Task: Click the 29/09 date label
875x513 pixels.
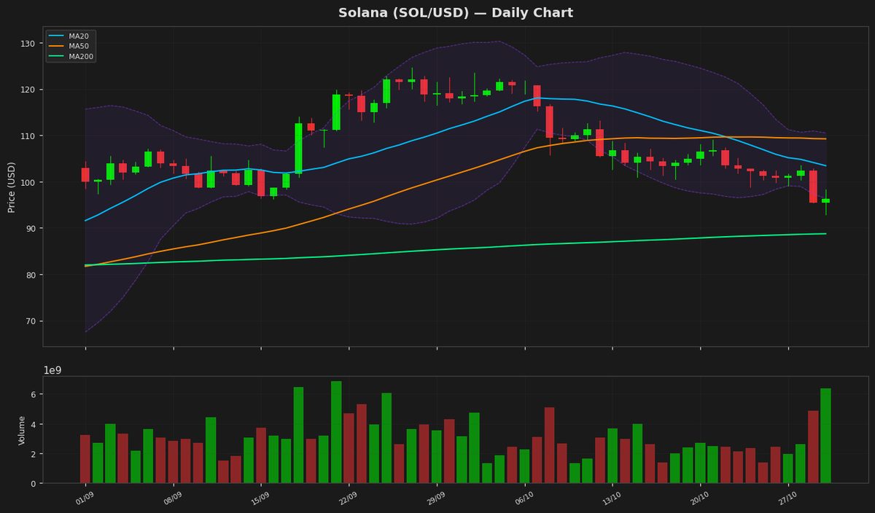Action: pyautogui.click(x=436, y=498)
